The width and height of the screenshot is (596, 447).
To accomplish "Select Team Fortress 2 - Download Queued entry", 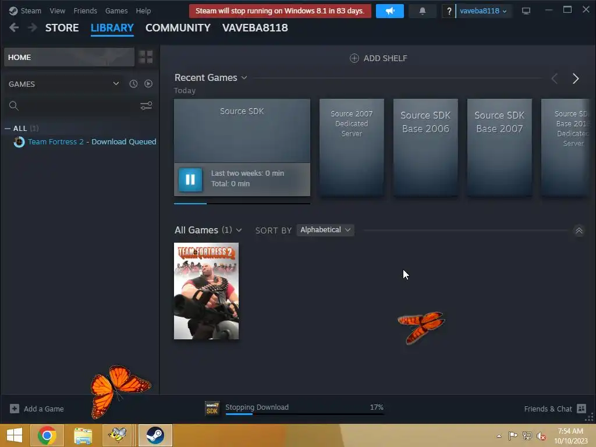I will tap(85, 142).
